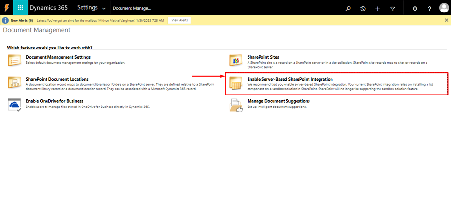Click the Document Management Settings folder icon
The height and width of the screenshot is (214, 451).
(x=14, y=60)
